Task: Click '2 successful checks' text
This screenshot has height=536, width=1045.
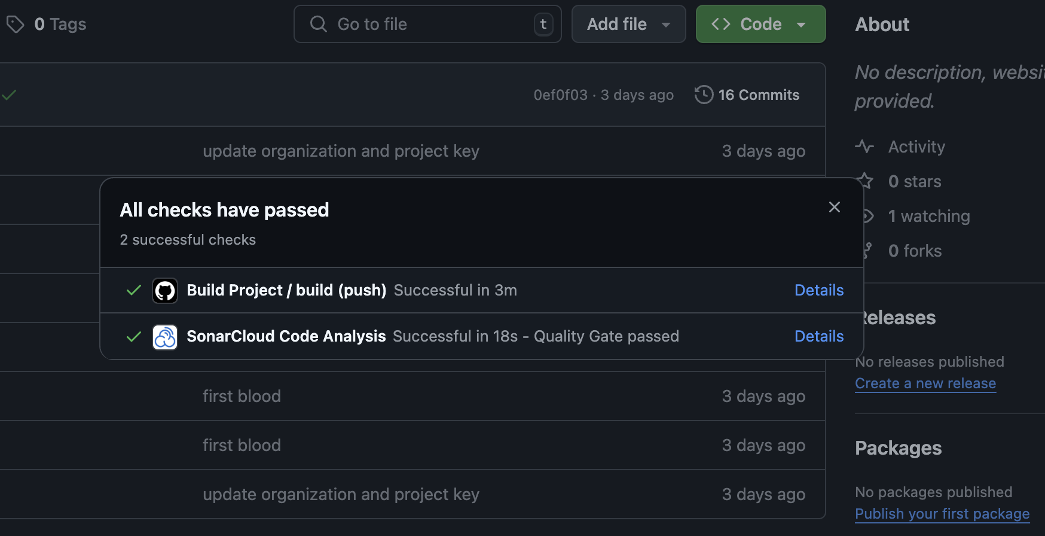Action: pyautogui.click(x=188, y=239)
